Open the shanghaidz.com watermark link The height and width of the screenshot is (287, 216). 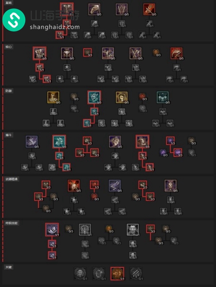(x=54, y=27)
